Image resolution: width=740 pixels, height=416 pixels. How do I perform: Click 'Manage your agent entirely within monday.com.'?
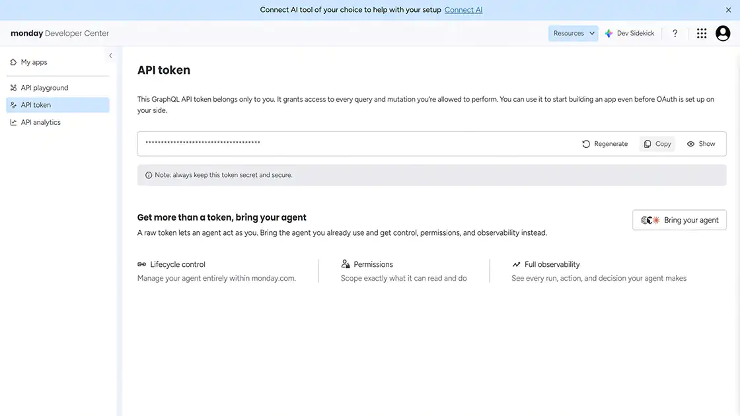coord(217,278)
